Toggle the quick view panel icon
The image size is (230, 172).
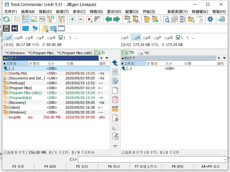42,19
